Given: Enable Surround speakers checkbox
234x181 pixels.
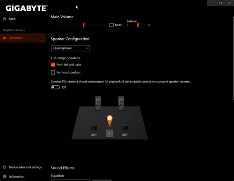Looking at the screenshot, I should pyautogui.click(x=53, y=72).
